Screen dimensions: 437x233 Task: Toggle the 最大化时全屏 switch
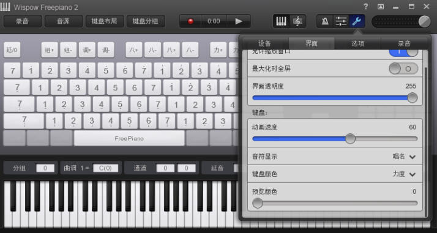(x=403, y=68)
